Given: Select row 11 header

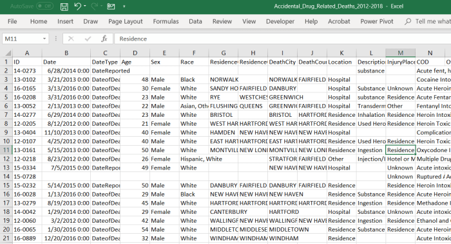Looking at the screenshot, I should (6, 150).
